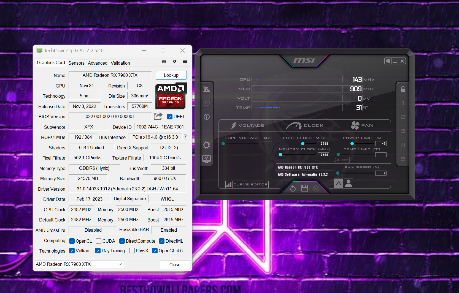This screenshot has width=459, height=293.
Task: Open Afterburner hardware monitor icon
Action: point(206,159)
